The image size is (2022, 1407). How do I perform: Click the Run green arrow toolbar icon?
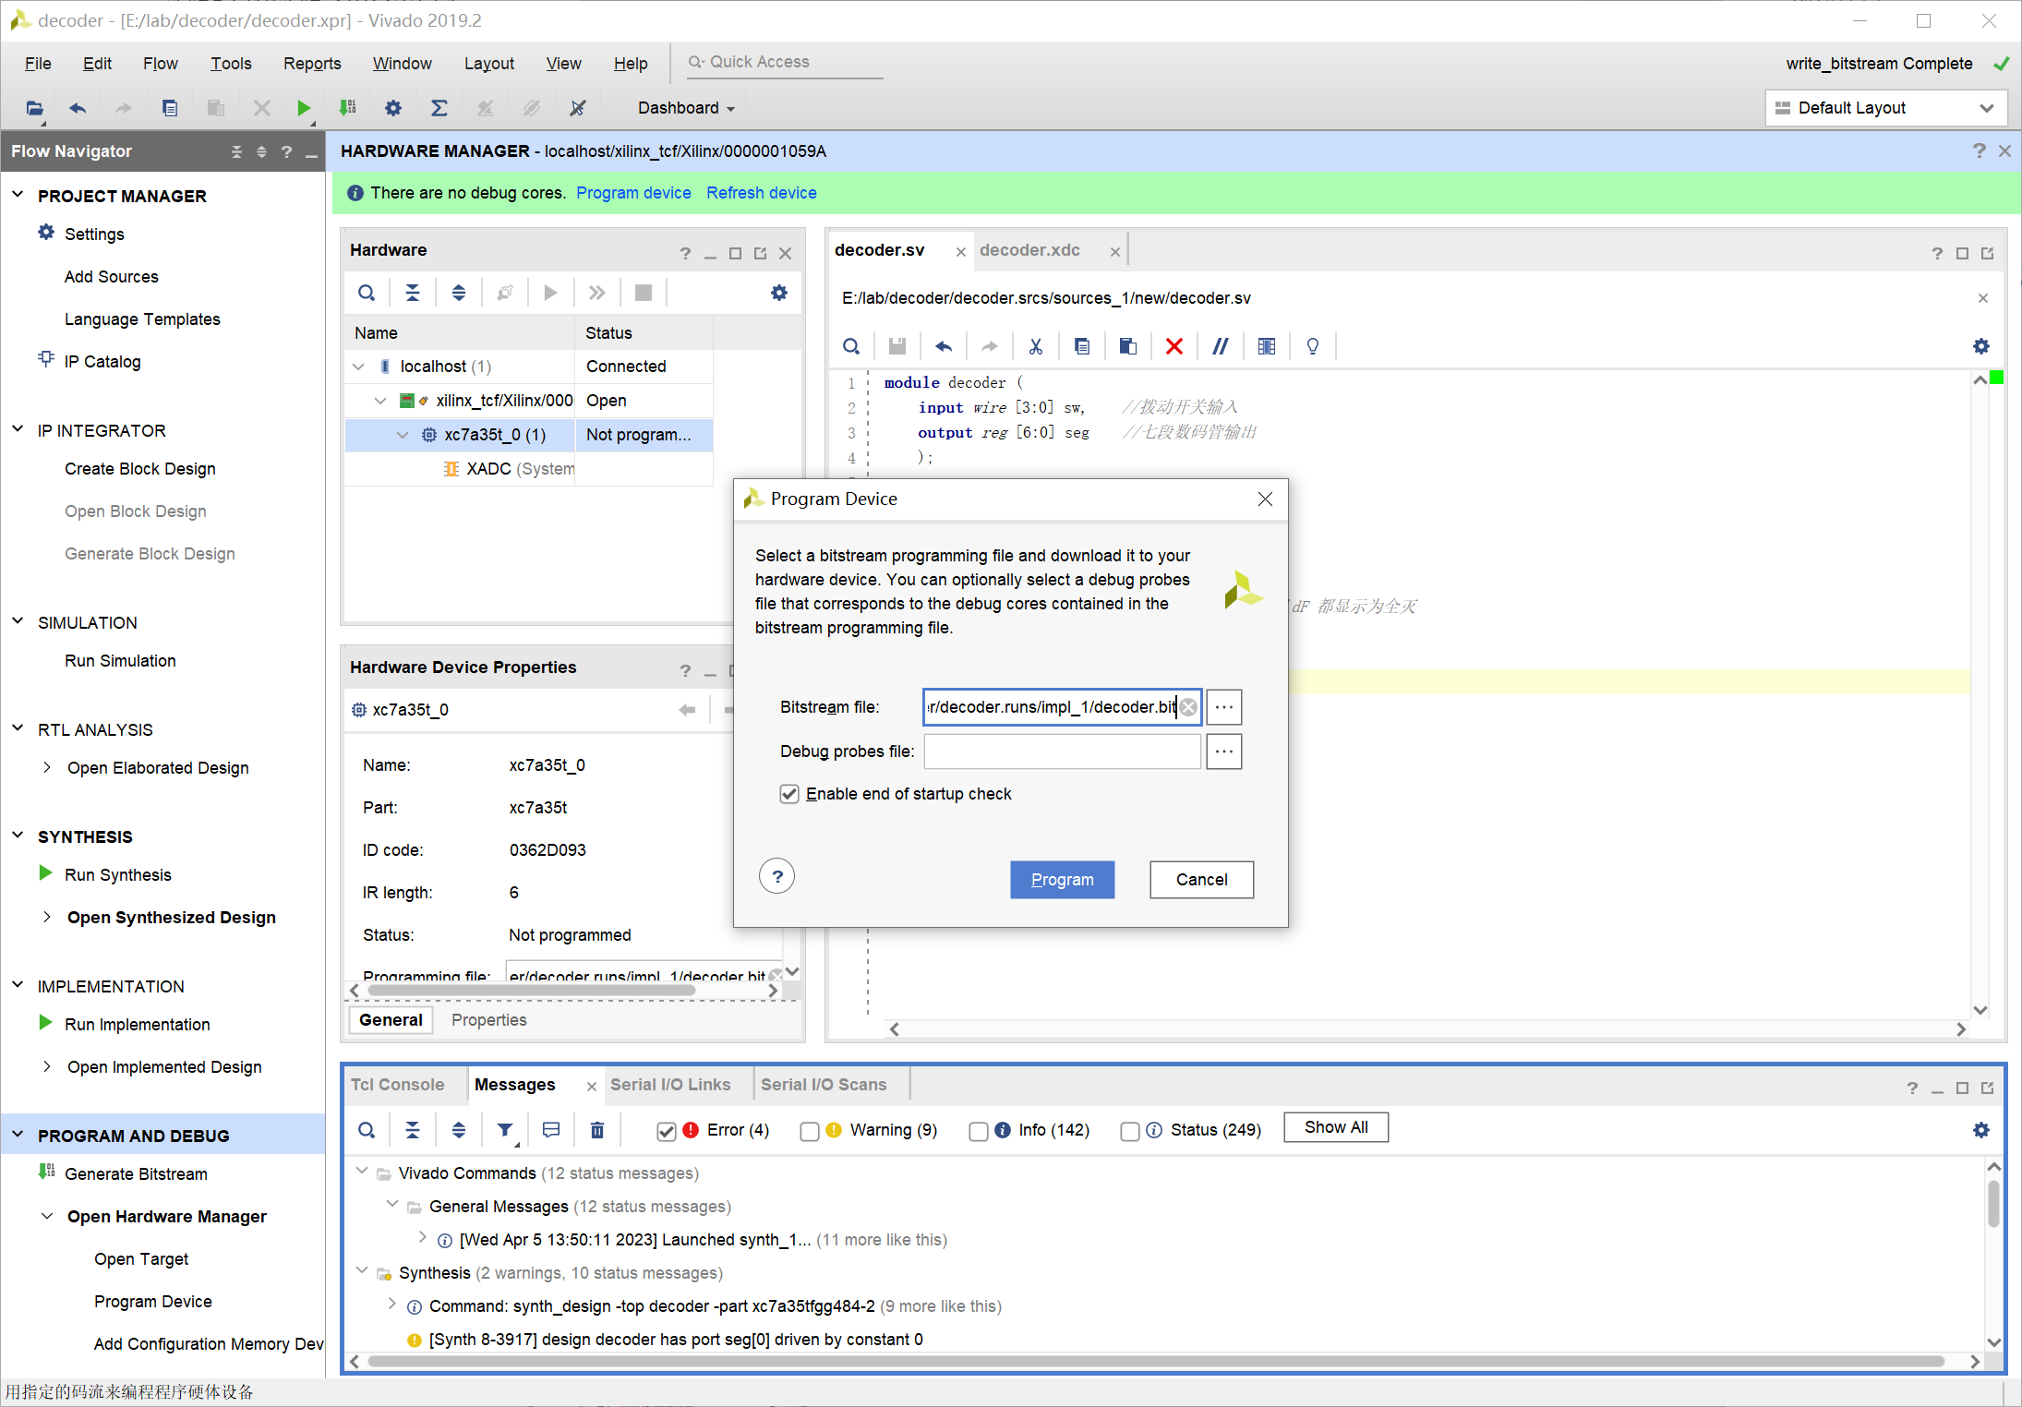[303, 108]
